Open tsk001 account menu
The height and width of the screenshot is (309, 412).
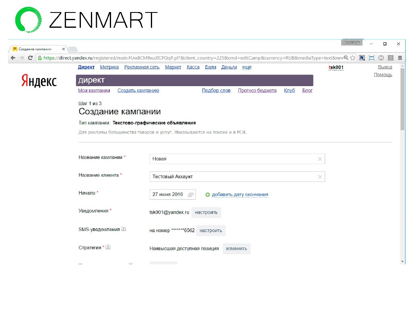pos(336,67)
